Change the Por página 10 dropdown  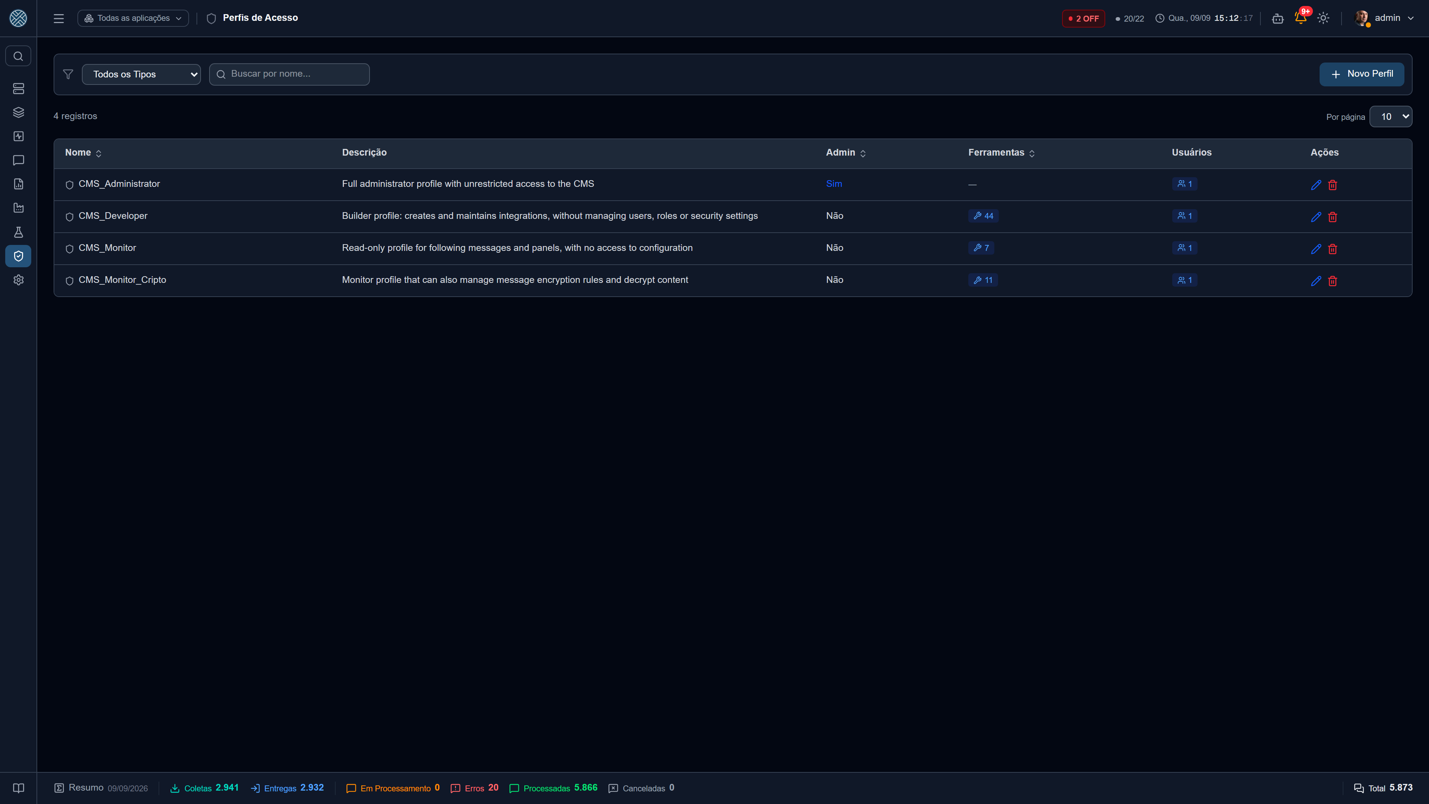tap(1391, 117)
